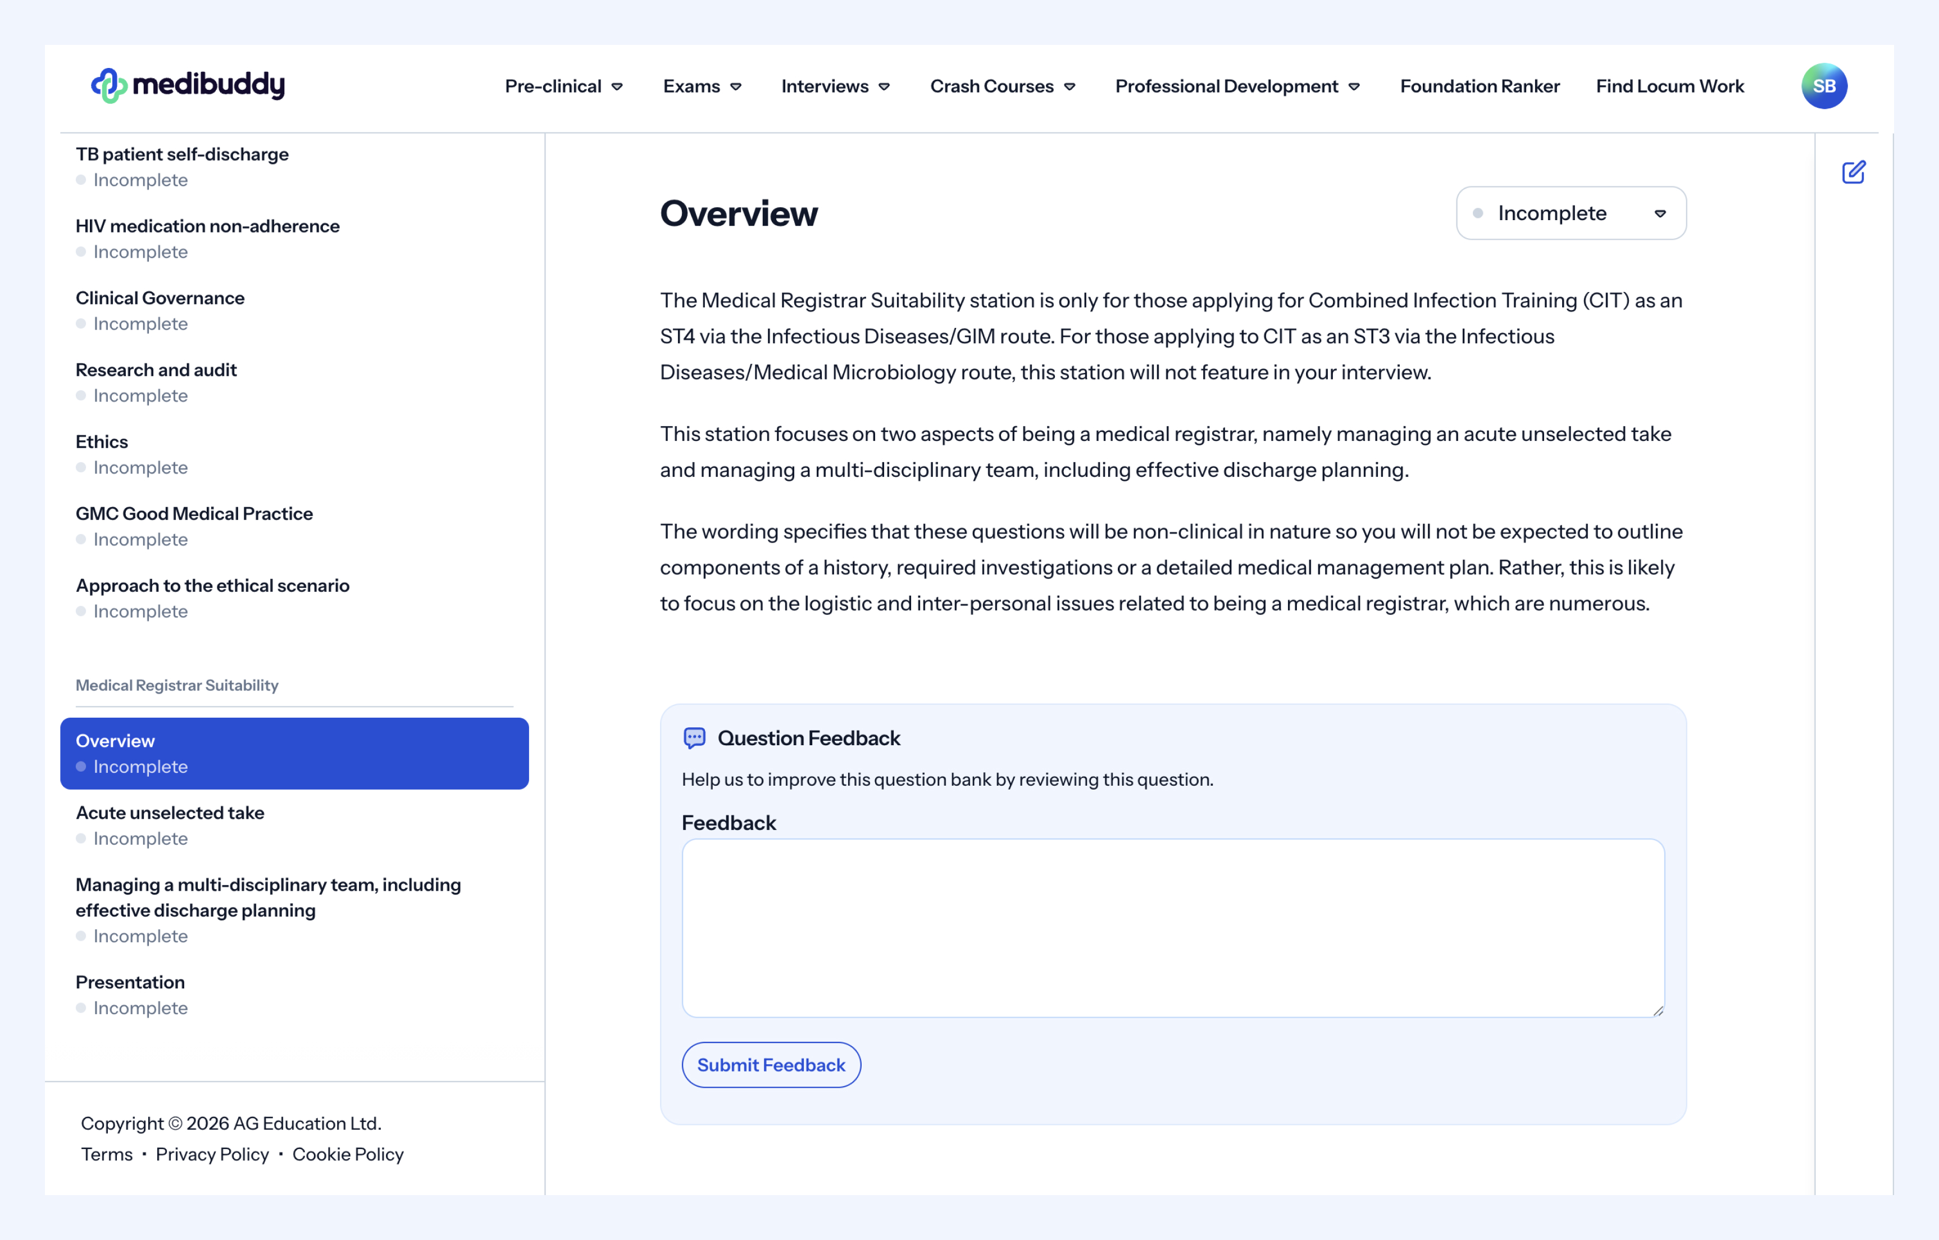Screen dimensions: 1939x1240
Task: Go to Find Locum Work
Action: click(x=1669, y=86)
